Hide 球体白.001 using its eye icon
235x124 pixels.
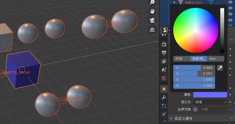coord(230,2)
